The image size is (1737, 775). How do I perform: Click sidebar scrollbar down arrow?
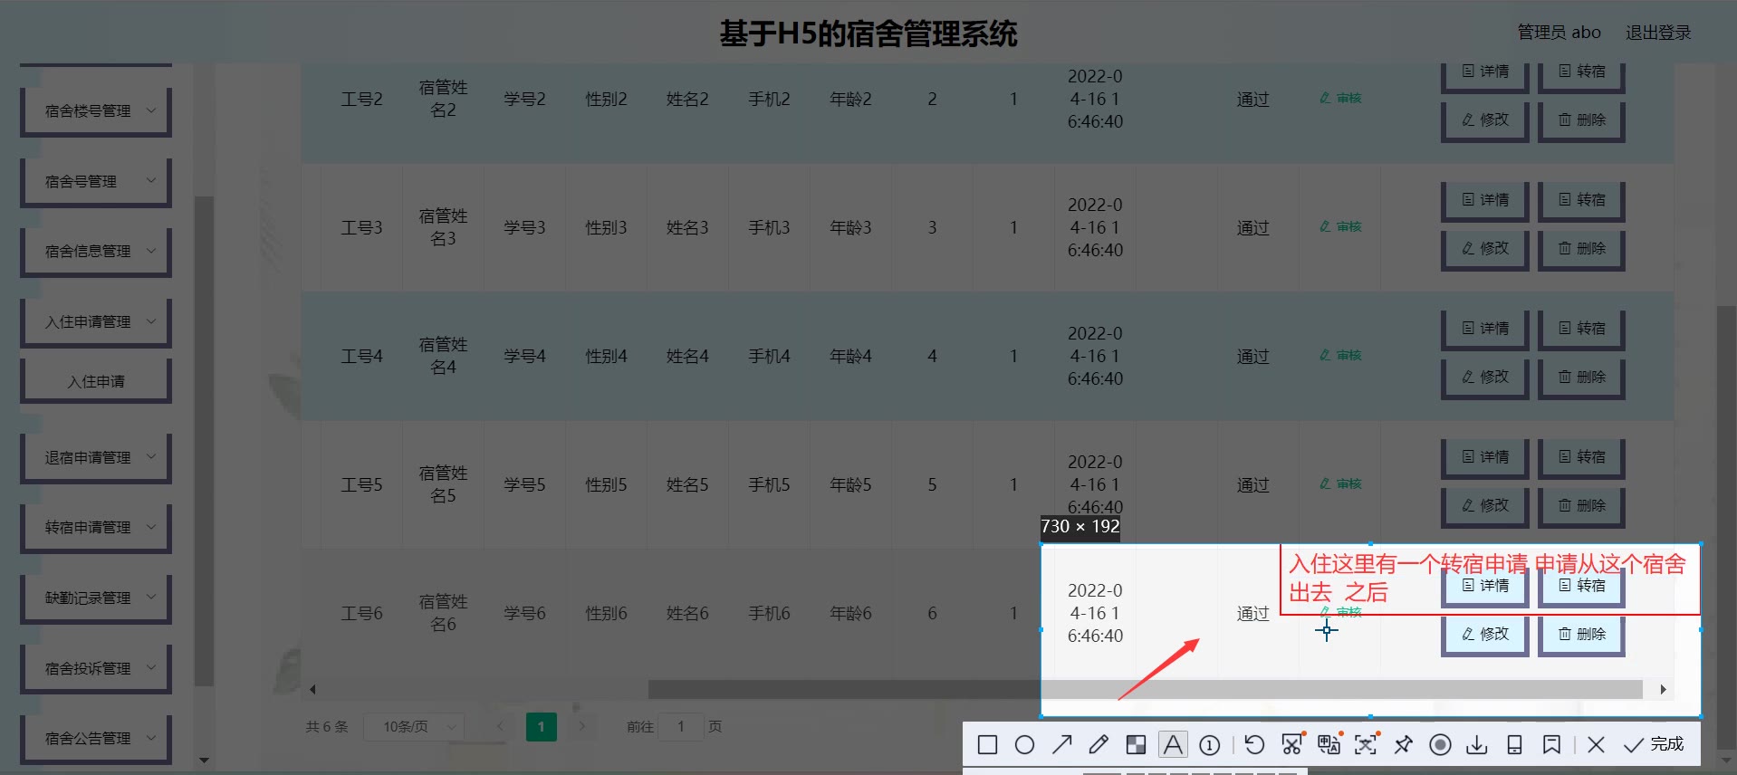pos(204,761)
